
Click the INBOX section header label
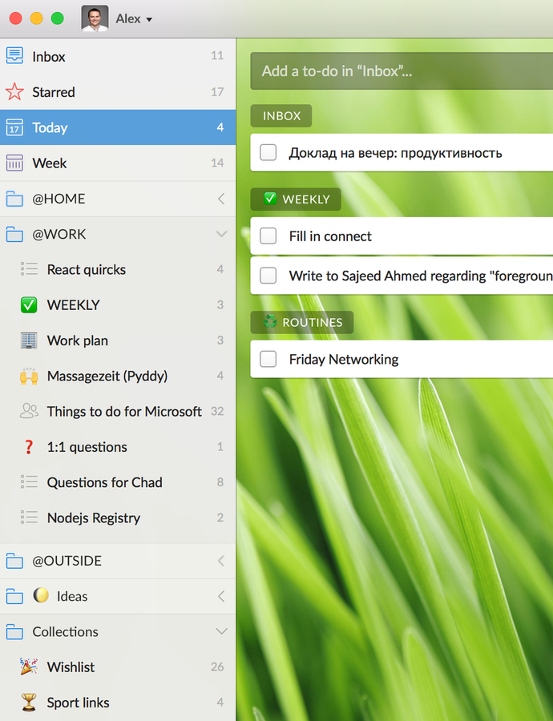(x=281, y=116)
